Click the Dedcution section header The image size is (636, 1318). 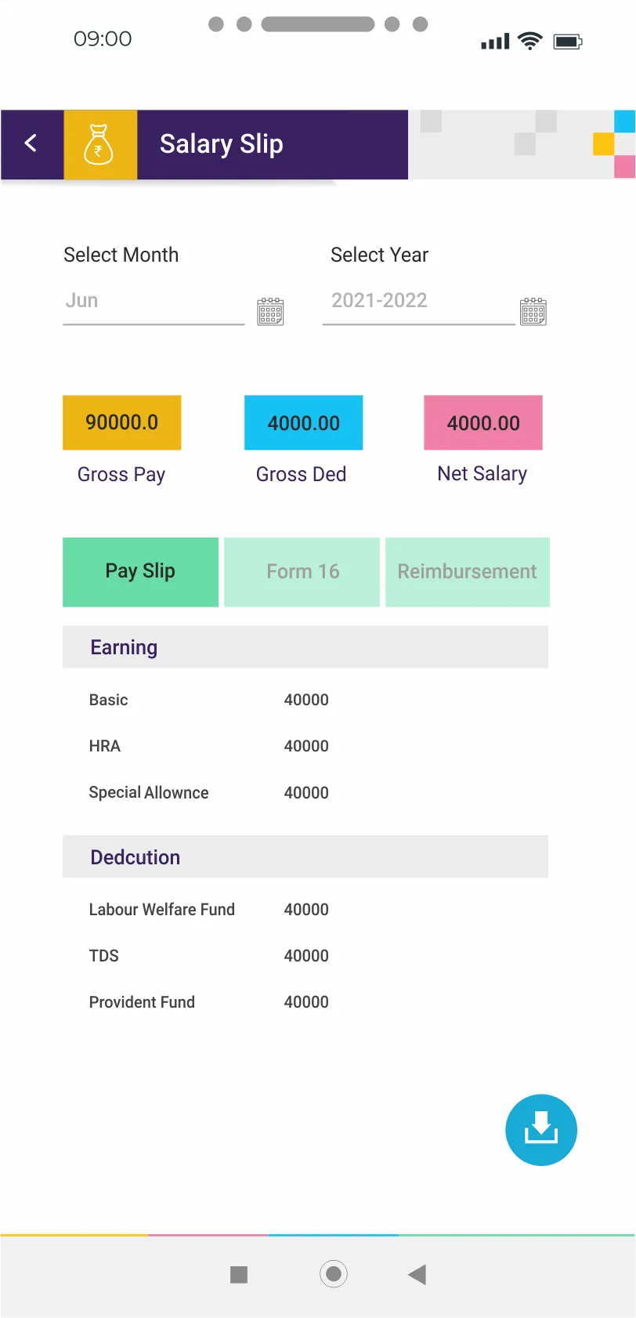tap(305, 857)
